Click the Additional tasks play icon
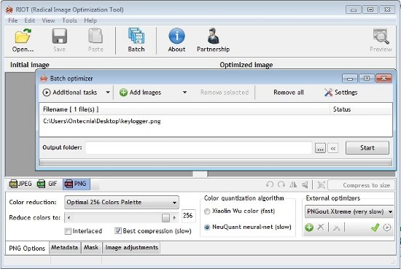This screenshot has width=401, height=269. tap(47, 93)
